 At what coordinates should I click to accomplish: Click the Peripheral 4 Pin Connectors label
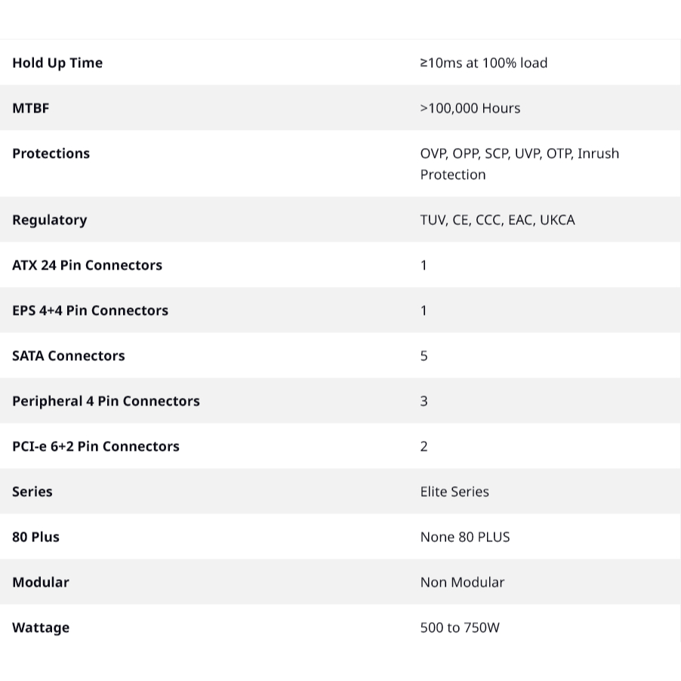106,402
